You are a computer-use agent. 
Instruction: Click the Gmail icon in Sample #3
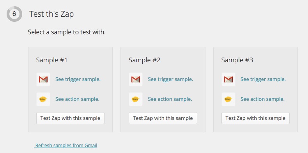228,79
